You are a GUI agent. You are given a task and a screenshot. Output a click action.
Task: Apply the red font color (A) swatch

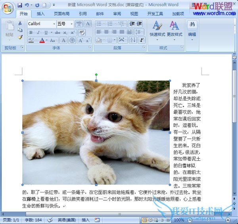[x=42, y=40]
